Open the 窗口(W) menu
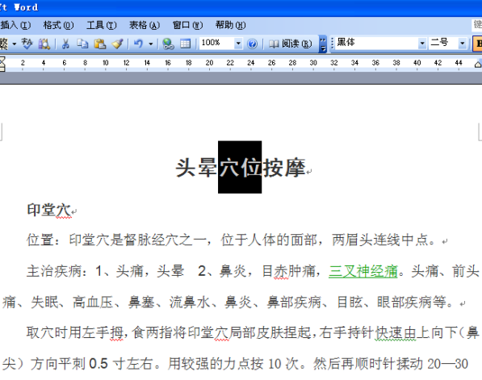This screenshot has height=380, width=482. 187,25
